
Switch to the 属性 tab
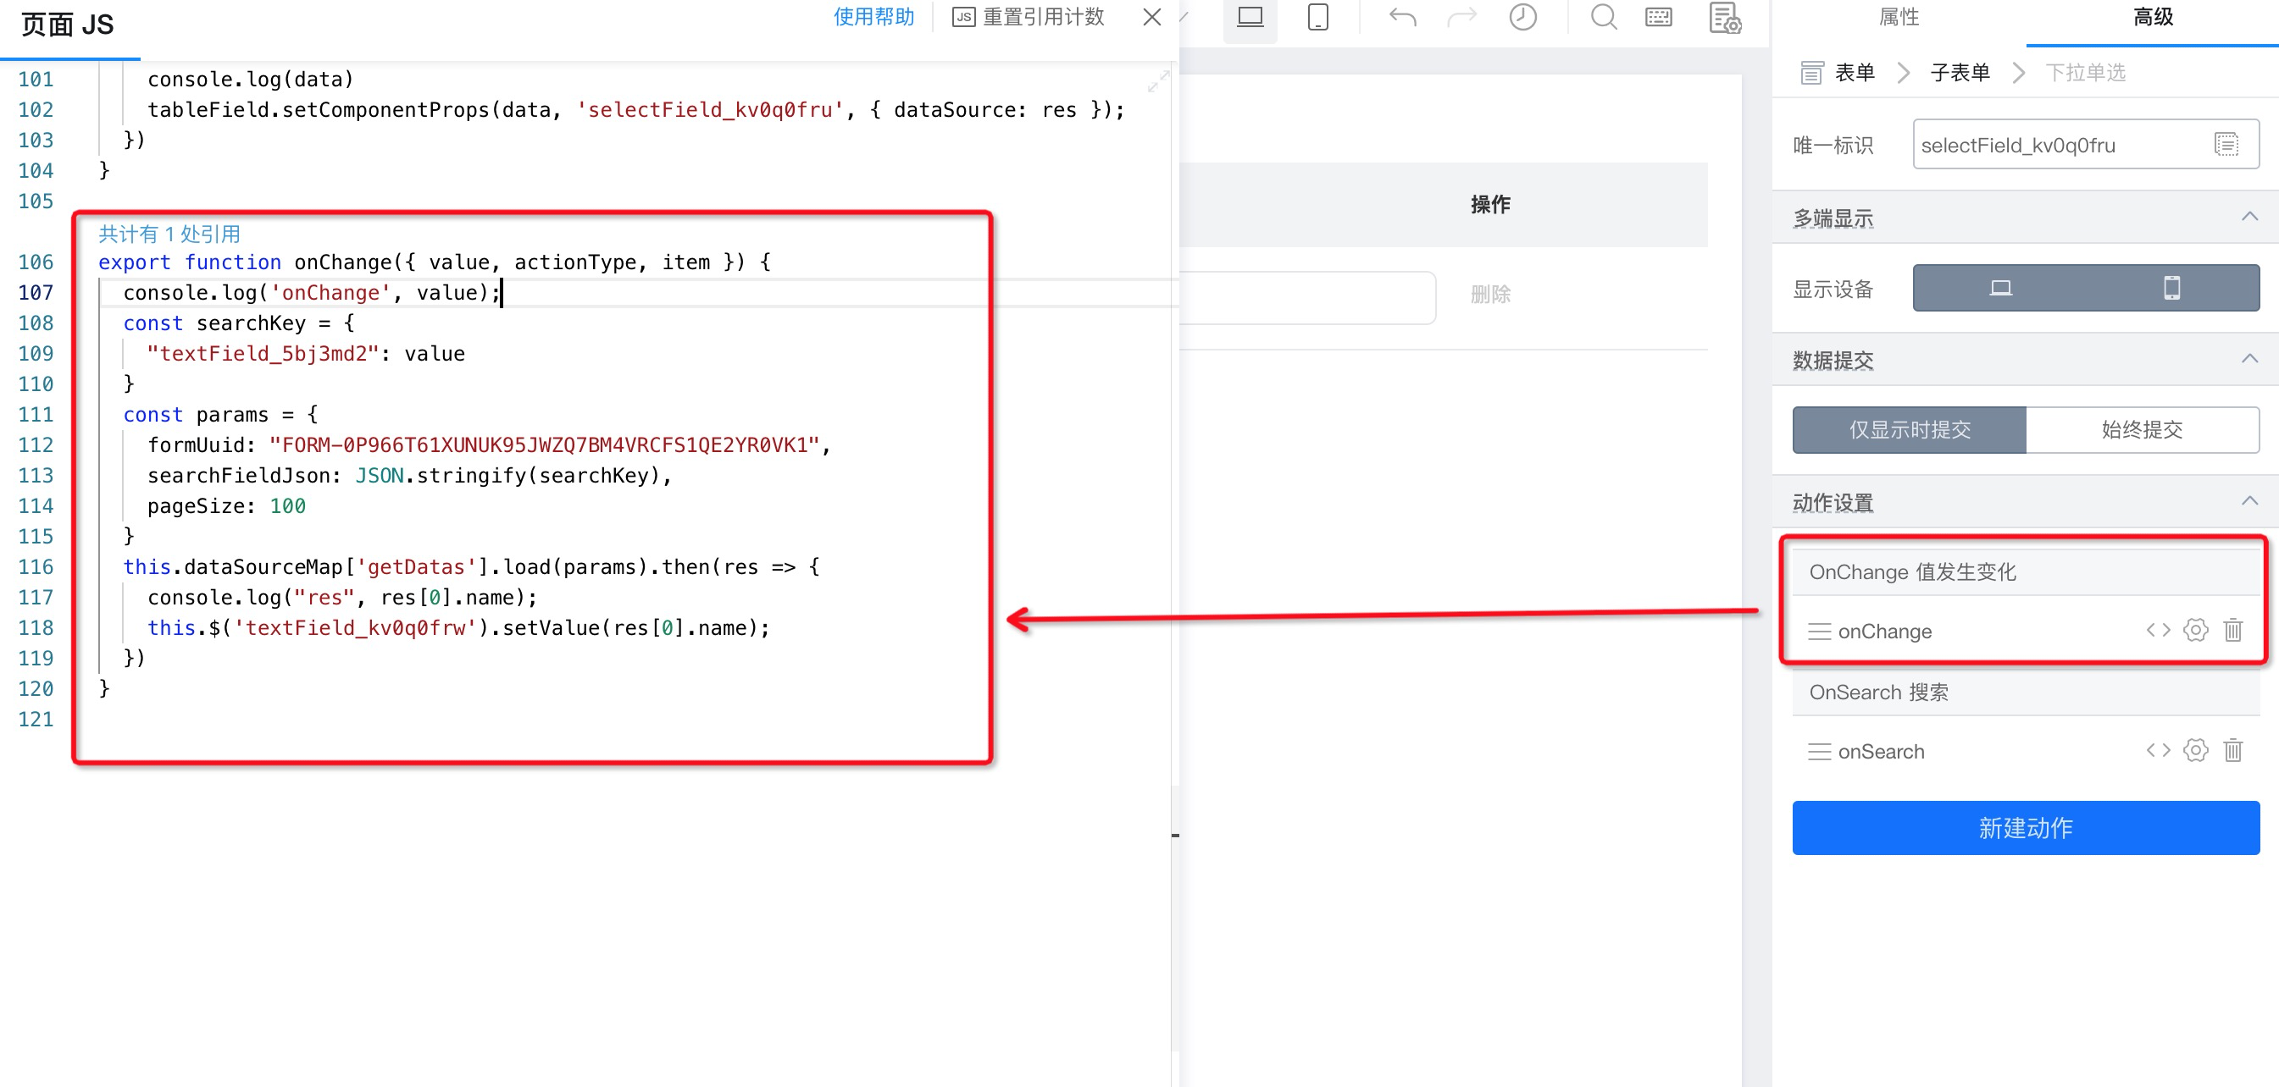point(1899,18)
